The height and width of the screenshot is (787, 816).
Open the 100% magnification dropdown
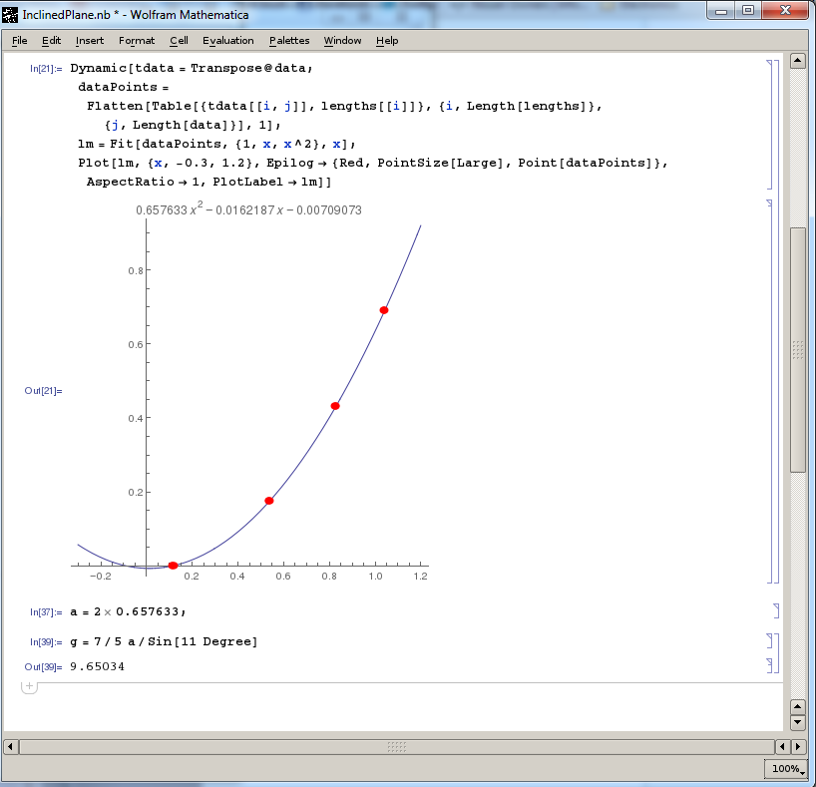[x=786, y=768]
